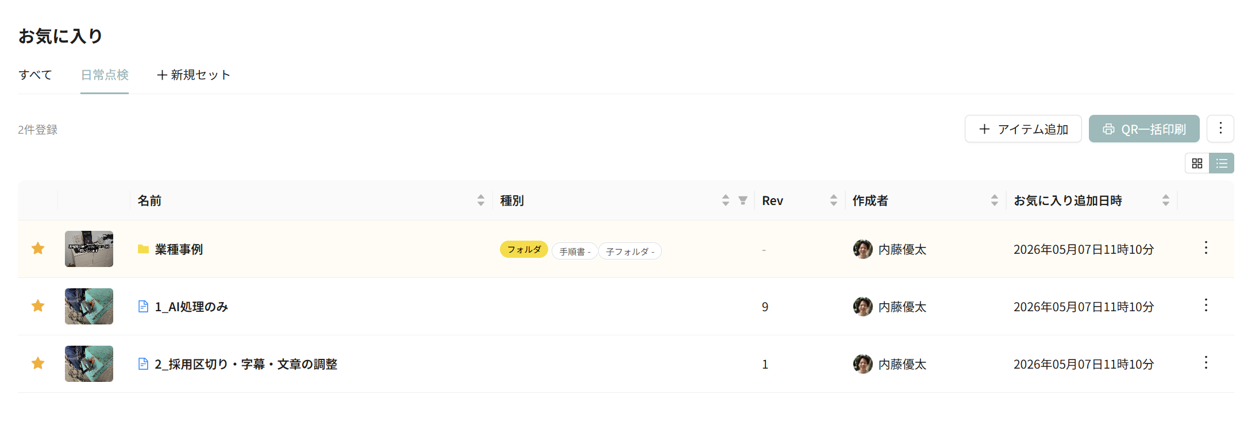Select the 日常点検 tab
This screenshot has height=441, width=1240.
105,75
